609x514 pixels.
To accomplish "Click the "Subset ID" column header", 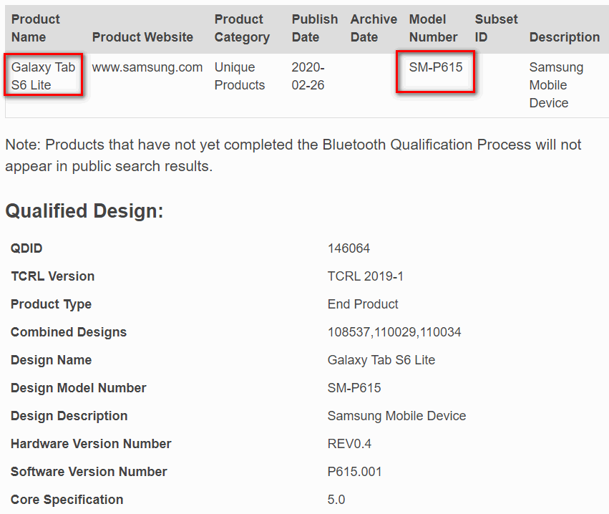I will [496, 28].
